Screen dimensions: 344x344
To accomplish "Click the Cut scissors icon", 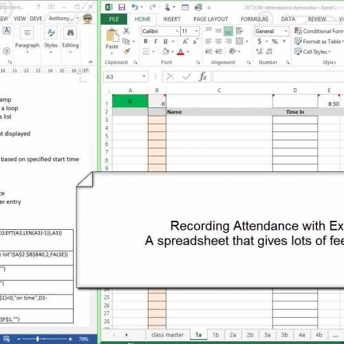I will tap(126, 31).
